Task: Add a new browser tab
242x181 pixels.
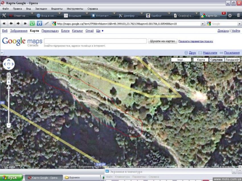Action: [x=230, y=16]
